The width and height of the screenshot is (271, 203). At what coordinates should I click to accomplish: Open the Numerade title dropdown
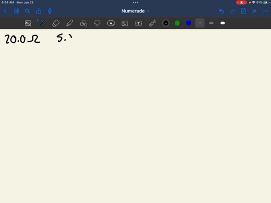tap(135, 11)
